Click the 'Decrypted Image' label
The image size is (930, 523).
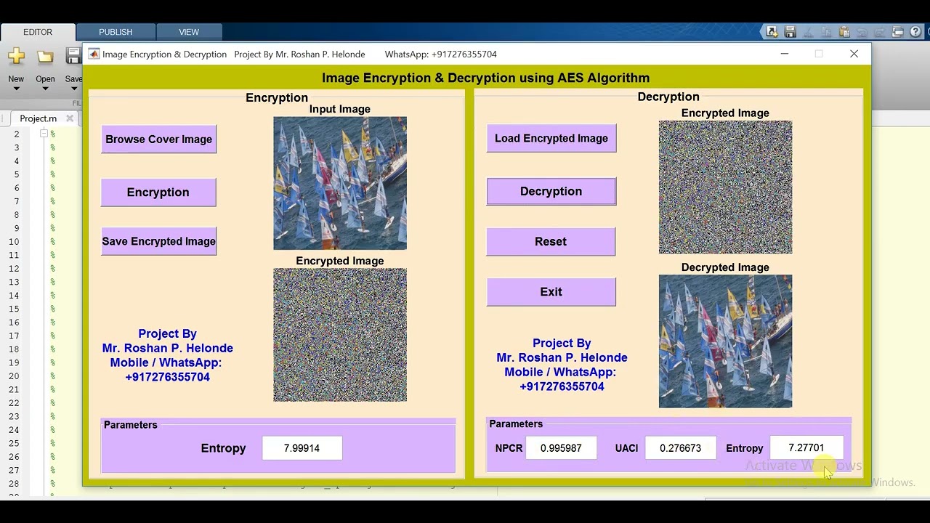pos(725,267)
